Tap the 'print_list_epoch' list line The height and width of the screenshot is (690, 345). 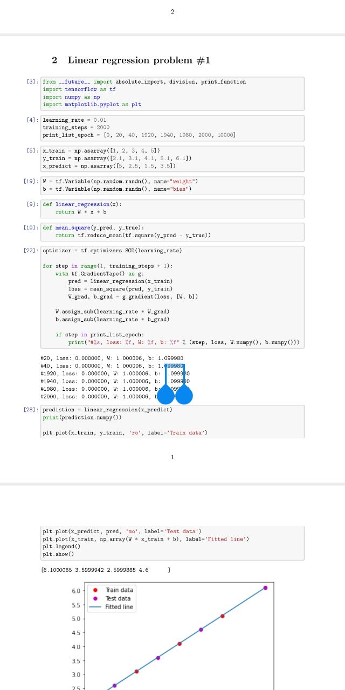(139, 135)
